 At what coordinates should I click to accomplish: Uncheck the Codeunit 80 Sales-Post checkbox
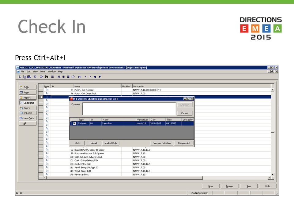point(74,123)
